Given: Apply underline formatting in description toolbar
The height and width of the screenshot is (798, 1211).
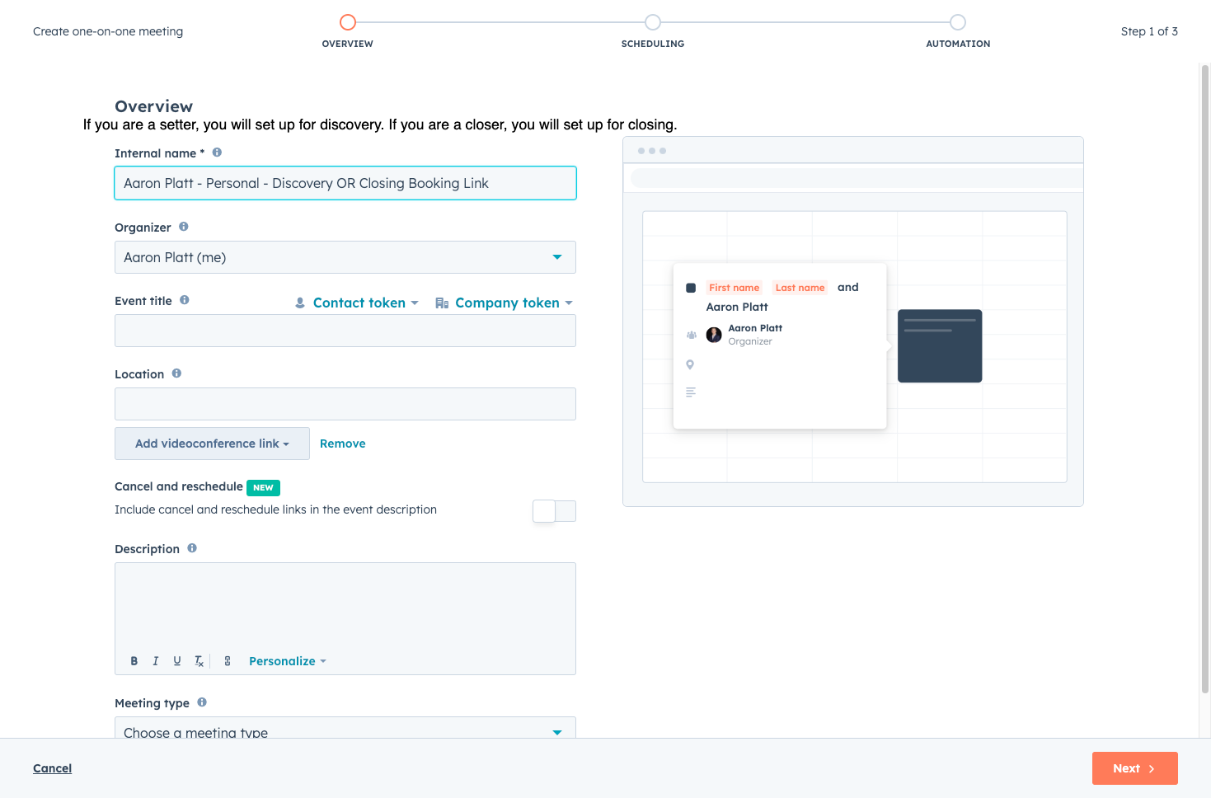Looking at the screenshot, I should click(177, 661).
